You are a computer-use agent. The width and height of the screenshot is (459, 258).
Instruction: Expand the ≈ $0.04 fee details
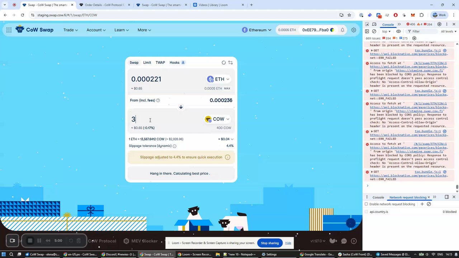[226, 139]
